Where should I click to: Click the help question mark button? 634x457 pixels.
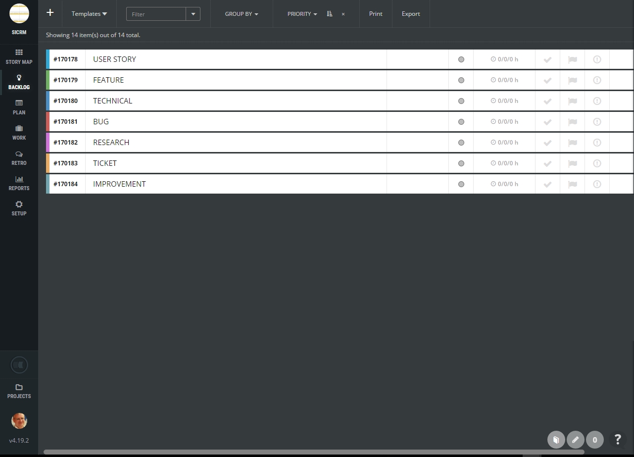coord(617,439)
